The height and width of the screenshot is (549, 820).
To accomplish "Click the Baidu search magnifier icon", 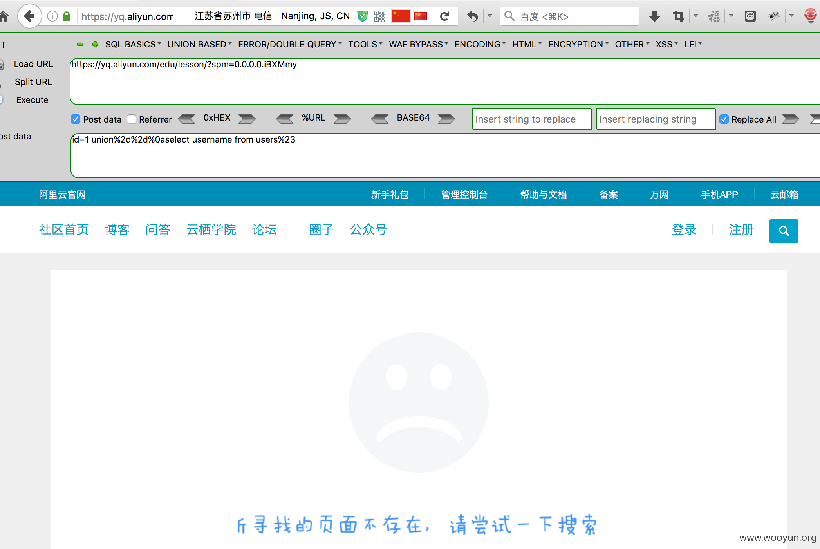I will pyautogui.click(x=509, y=16).
